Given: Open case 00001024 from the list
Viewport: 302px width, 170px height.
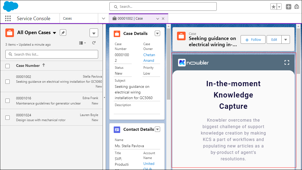Looking at the screenshot, I should click(24, 115).
